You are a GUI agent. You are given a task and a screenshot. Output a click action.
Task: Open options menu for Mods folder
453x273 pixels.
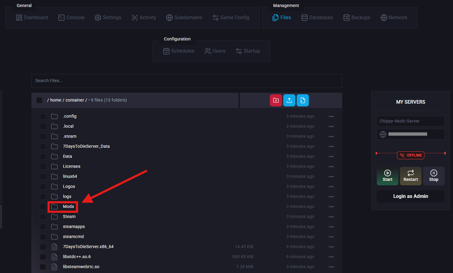pos(331,207)
